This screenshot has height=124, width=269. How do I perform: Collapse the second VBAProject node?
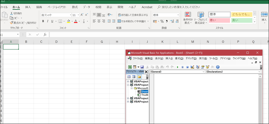pos(128,85)
